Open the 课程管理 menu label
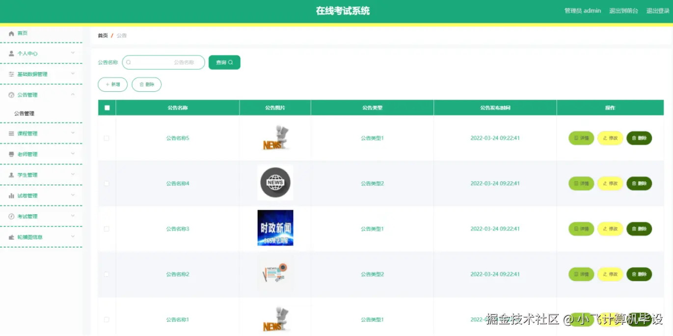 tap(27, 134)
